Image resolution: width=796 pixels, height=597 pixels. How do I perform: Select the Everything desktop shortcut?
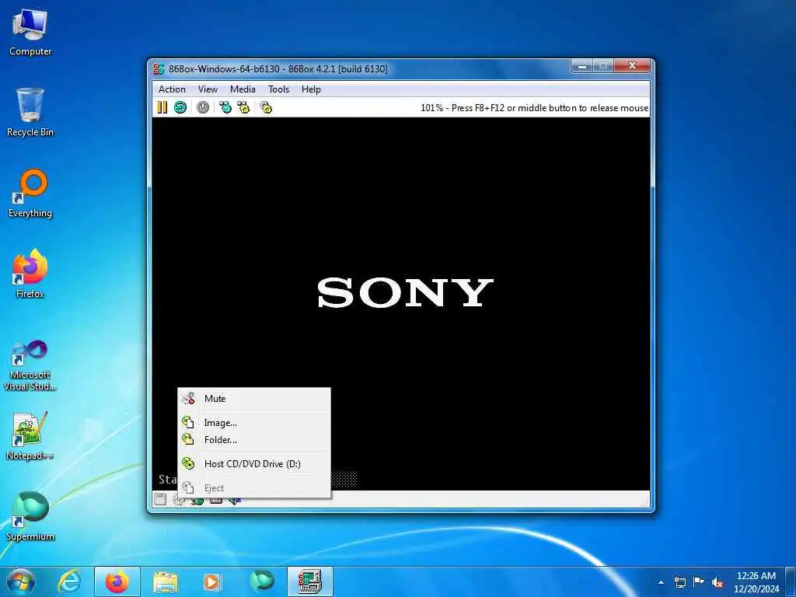pyautogui.click(x=30, y=194)
